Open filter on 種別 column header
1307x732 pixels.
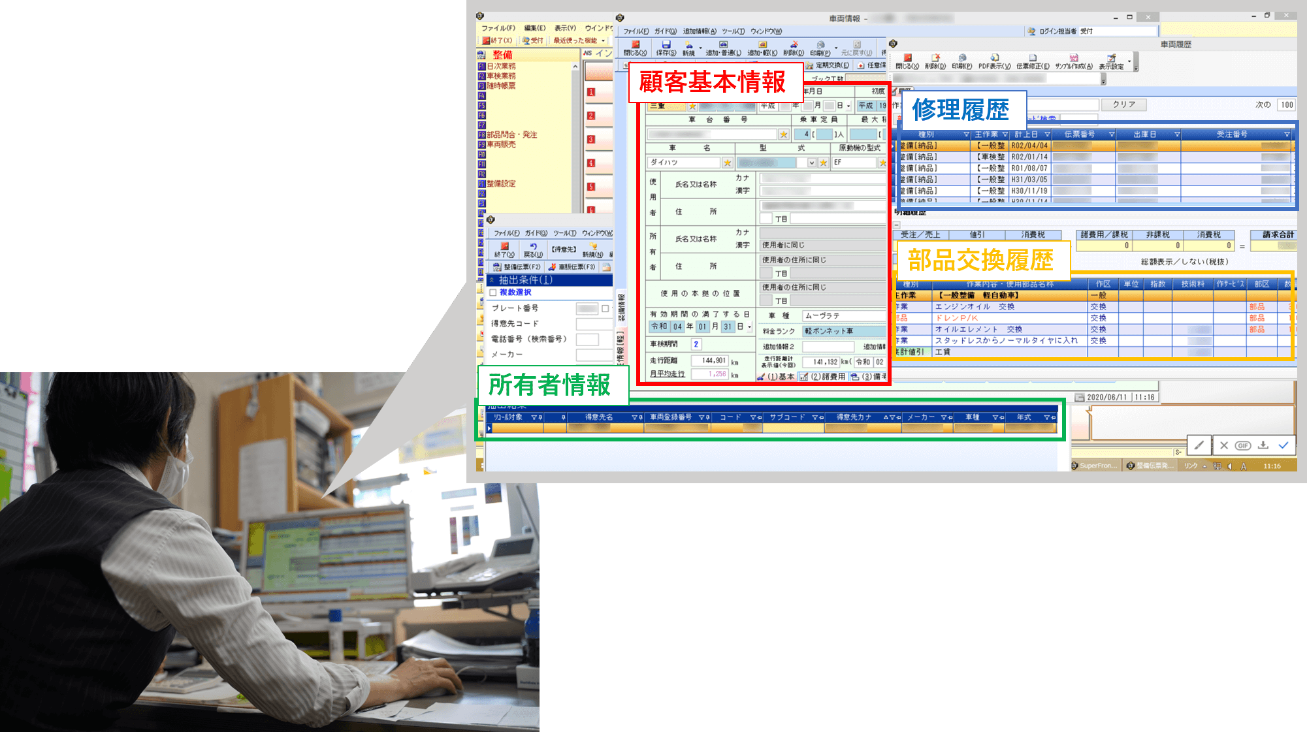[966, 135]
